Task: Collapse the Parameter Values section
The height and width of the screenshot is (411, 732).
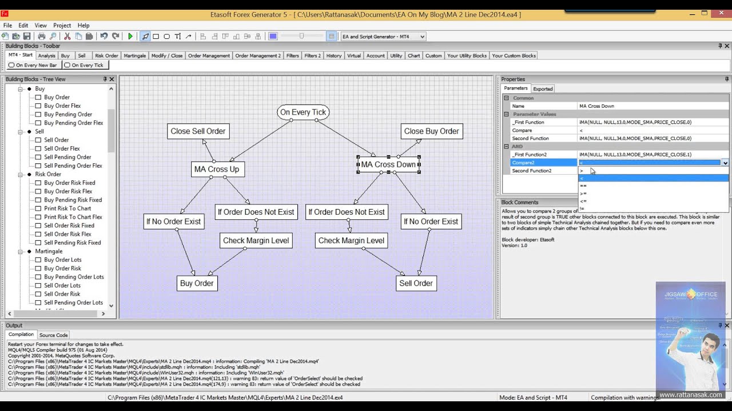Action: 506,114
